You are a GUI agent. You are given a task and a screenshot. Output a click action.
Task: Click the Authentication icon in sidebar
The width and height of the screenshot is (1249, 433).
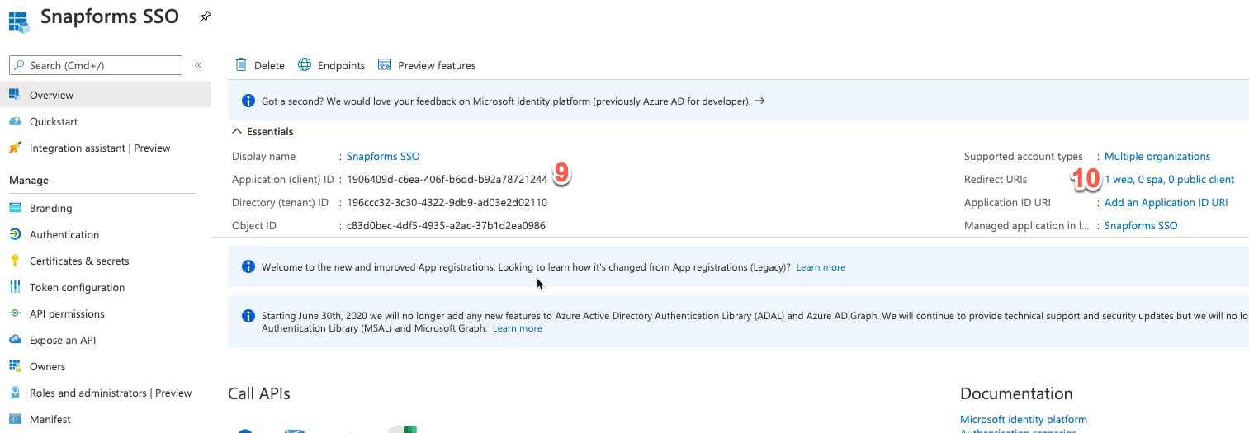coord(15,234)
